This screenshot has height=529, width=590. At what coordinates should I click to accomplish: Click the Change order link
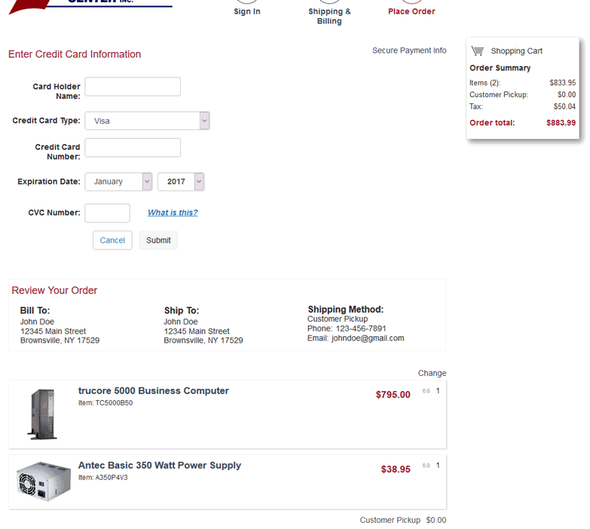[432, 373]
